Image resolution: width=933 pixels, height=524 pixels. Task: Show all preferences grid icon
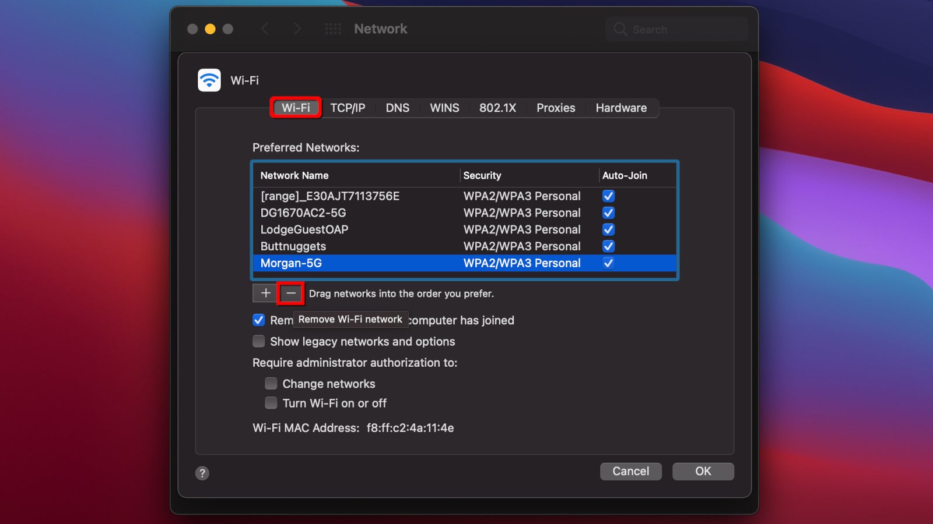[333, 29]
